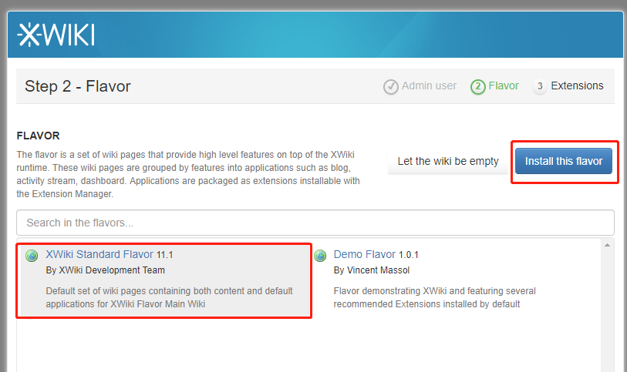Click Install this flavor button
This screenshot has width=627, height=372.
click(564, 161)
